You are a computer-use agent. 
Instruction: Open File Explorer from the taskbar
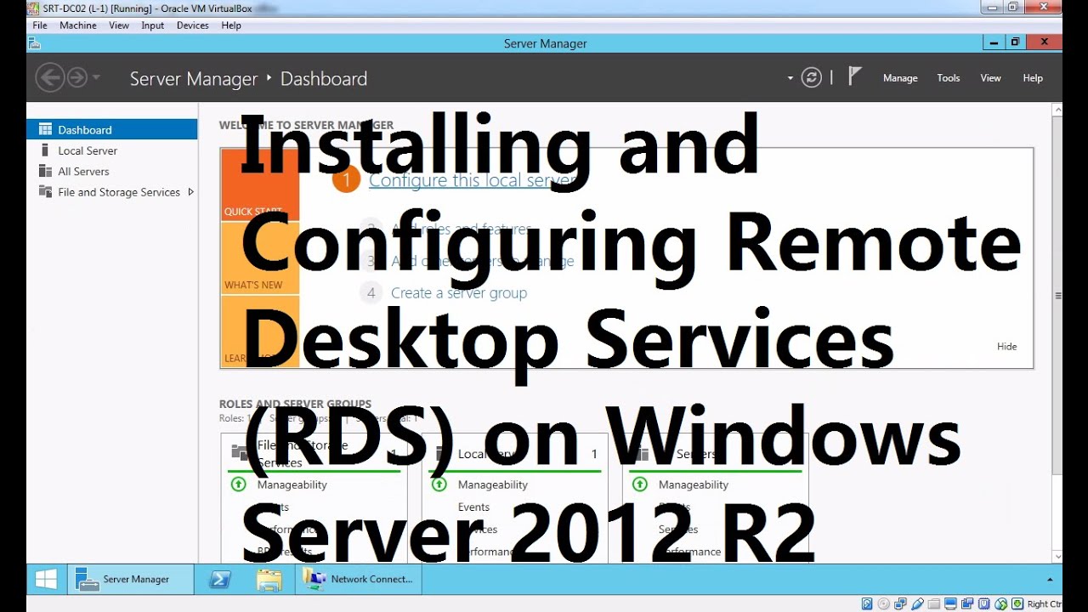tap(269, 579)
